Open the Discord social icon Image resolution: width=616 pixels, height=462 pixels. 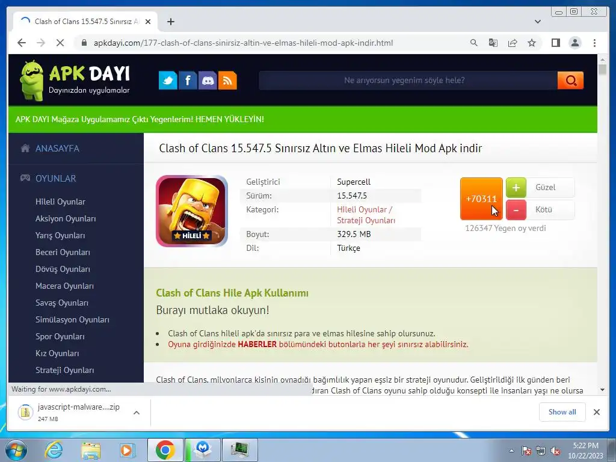[x=208, y=81]
